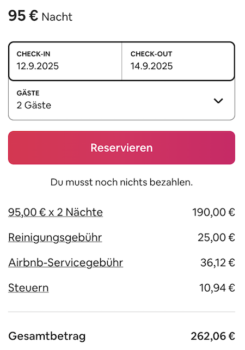Click the 25,00 € cleaning fee amount

[216, 237]
